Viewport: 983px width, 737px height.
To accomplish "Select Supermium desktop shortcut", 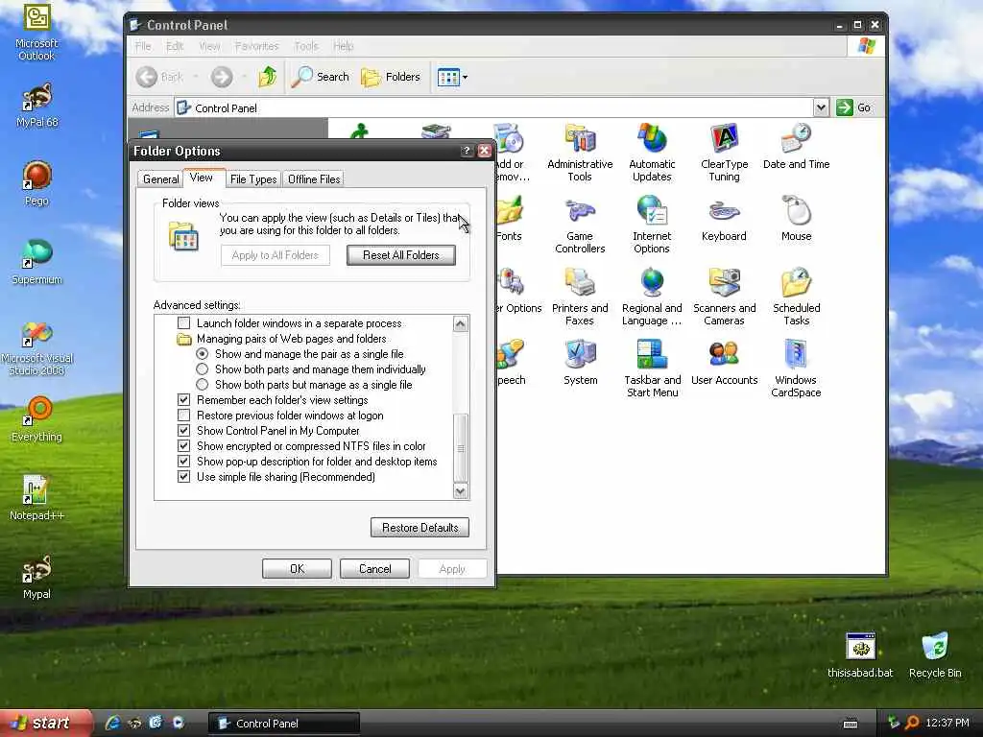I will pos(36,263).
